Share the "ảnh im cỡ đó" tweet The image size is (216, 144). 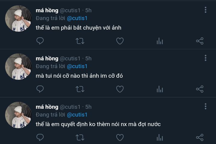pos(200,89)
